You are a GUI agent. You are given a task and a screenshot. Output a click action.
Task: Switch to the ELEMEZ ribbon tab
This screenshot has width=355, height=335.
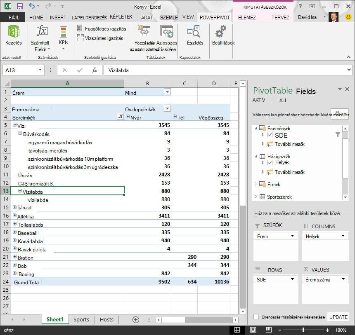(x=247, y=17)
